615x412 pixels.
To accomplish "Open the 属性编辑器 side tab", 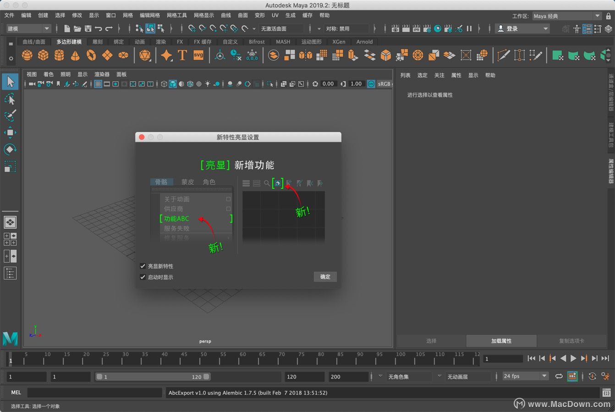I will point(610,171).
